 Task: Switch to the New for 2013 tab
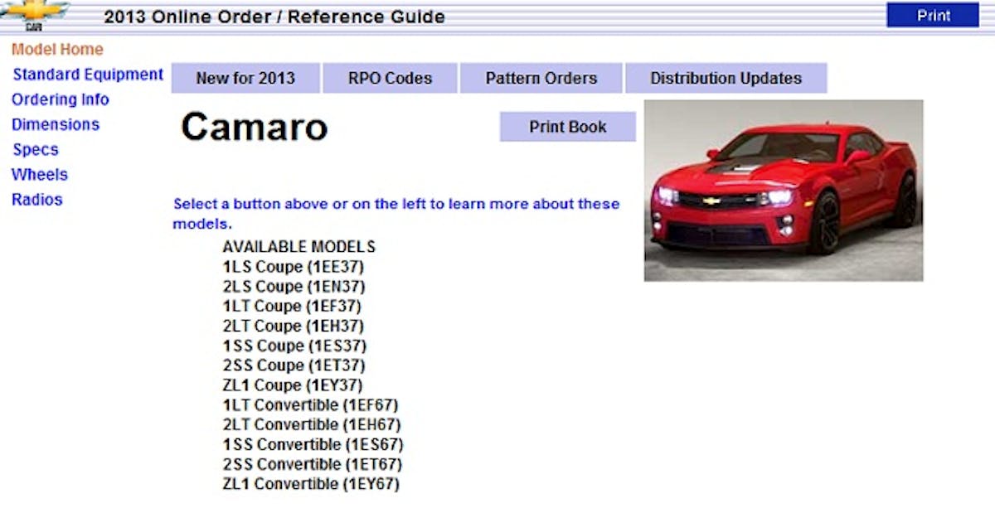(x=245, y=79)
